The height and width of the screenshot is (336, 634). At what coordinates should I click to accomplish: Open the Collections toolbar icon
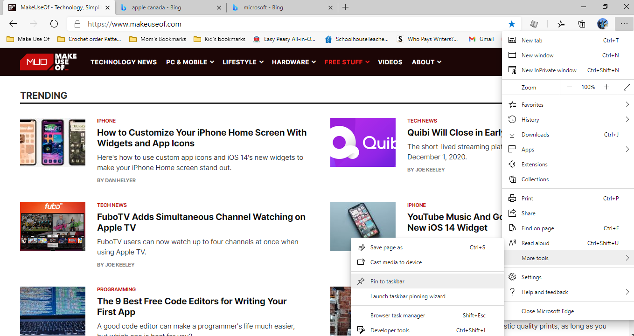pyautogui.click(x=582, y=24)
